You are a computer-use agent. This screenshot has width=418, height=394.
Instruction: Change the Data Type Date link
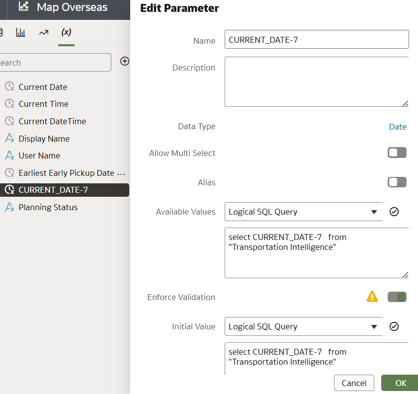pyautogui.click(x=398, y=127)
